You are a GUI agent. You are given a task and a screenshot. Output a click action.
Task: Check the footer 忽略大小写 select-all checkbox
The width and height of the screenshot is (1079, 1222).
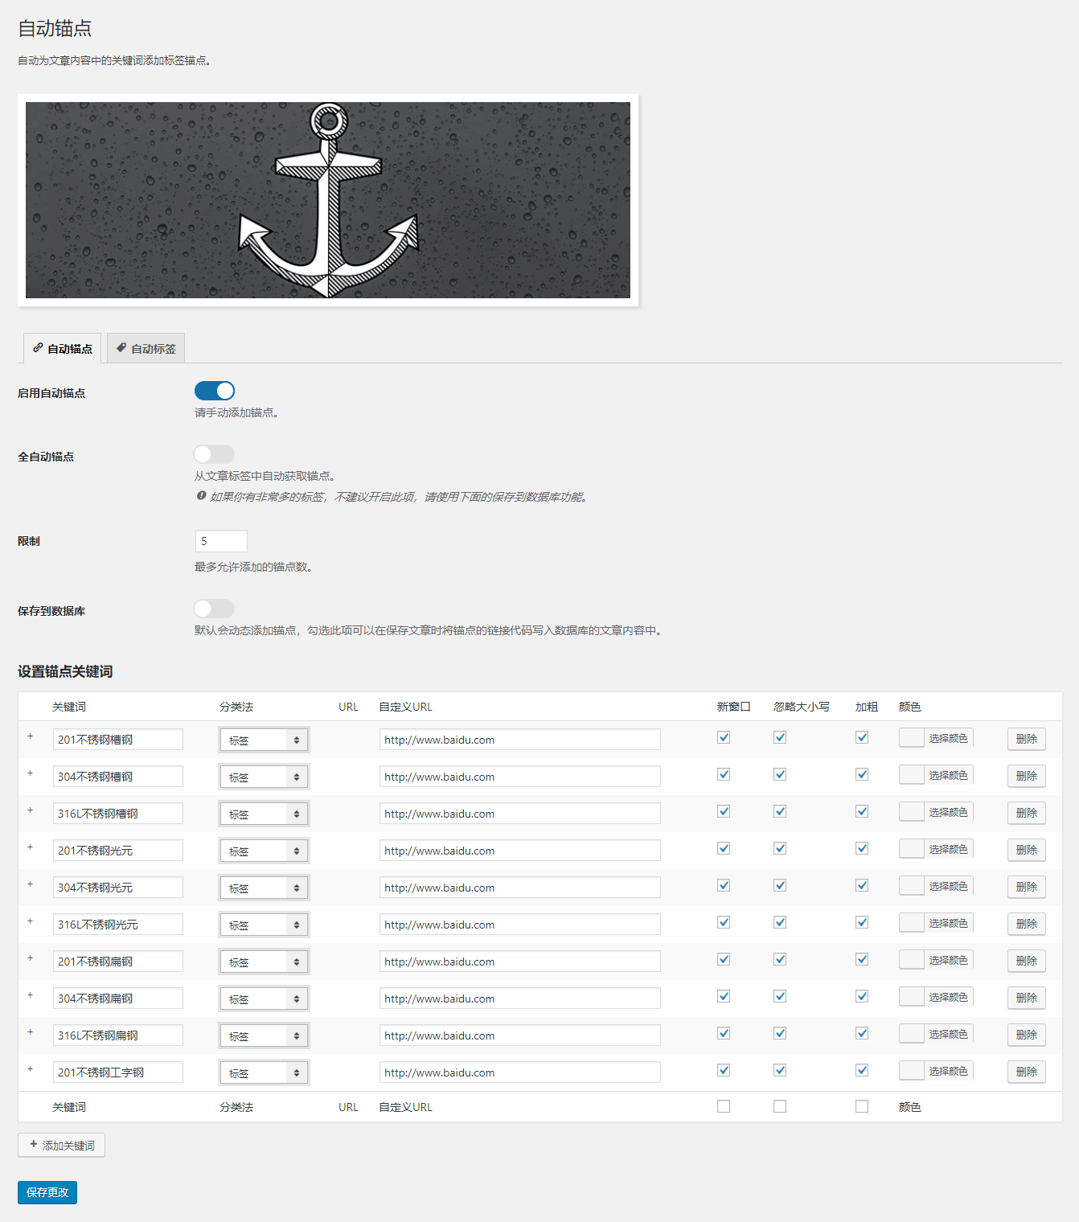point(780,1106)
